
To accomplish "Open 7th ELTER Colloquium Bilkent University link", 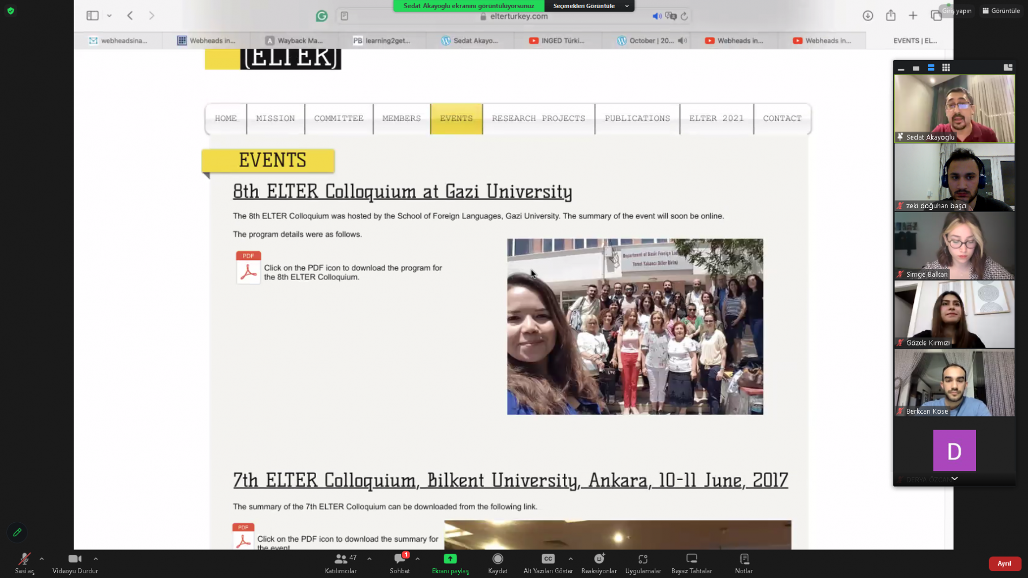I will click(x=510, y=480).
